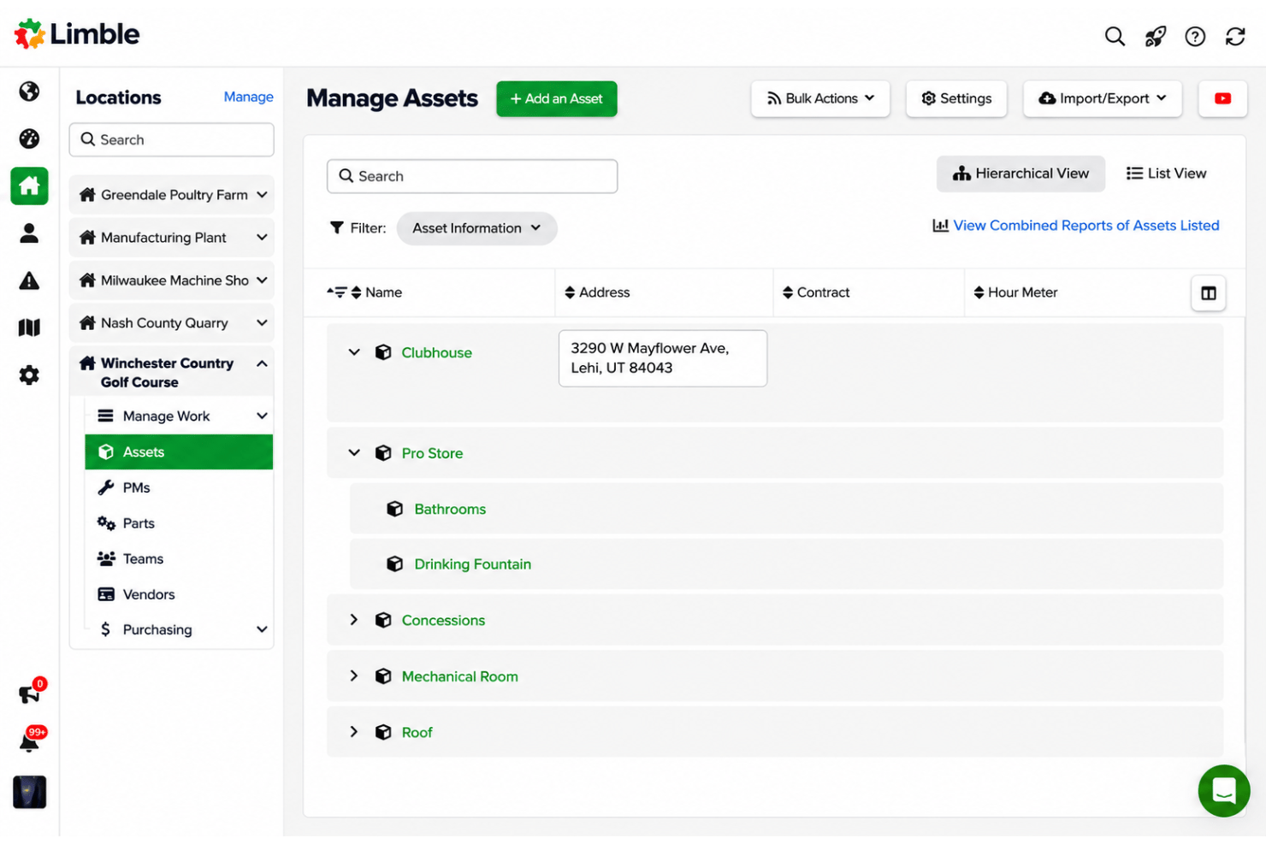Collapse the Pro Store asset row
The width and height of the screenshot is (1266, 844).
[x=354, y=453]
